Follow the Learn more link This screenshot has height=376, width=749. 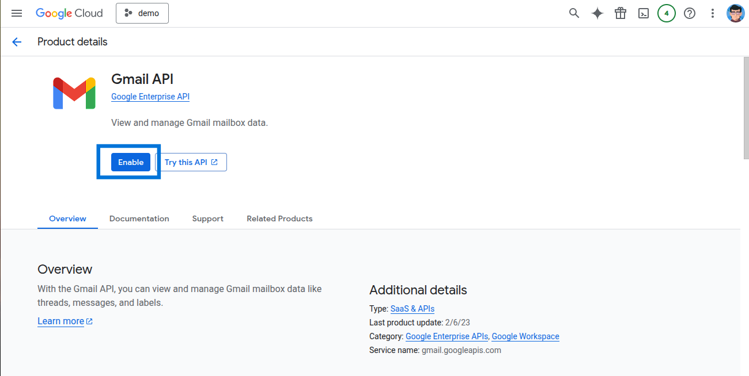click(65, 321)
